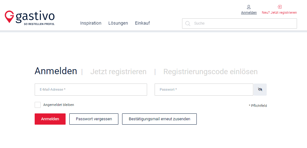Open the Lösungen menu
Viewport: 307px width, 148px height.
(x=118, y=23)
